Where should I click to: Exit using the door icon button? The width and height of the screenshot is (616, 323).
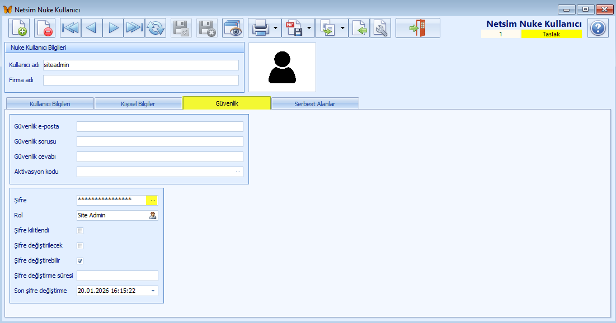[417, 28]
